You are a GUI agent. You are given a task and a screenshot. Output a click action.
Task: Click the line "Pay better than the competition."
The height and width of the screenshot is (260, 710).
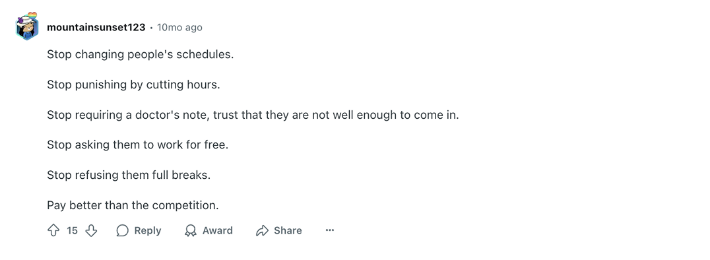(x=133, y=205)
